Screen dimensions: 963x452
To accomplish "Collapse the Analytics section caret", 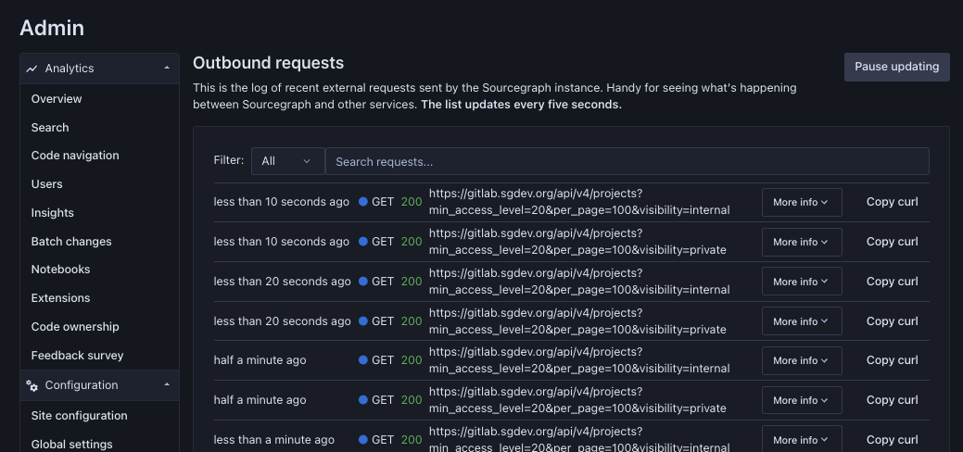I will point(167,69).
